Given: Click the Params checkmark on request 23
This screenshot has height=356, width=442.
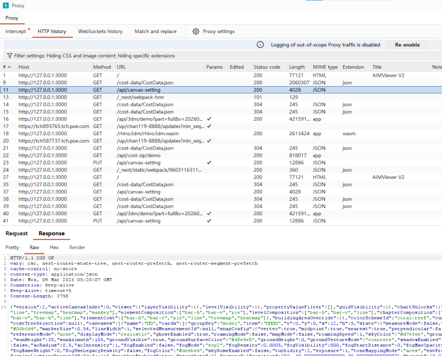Looking at the screenshot, I should tap(209, 163).
